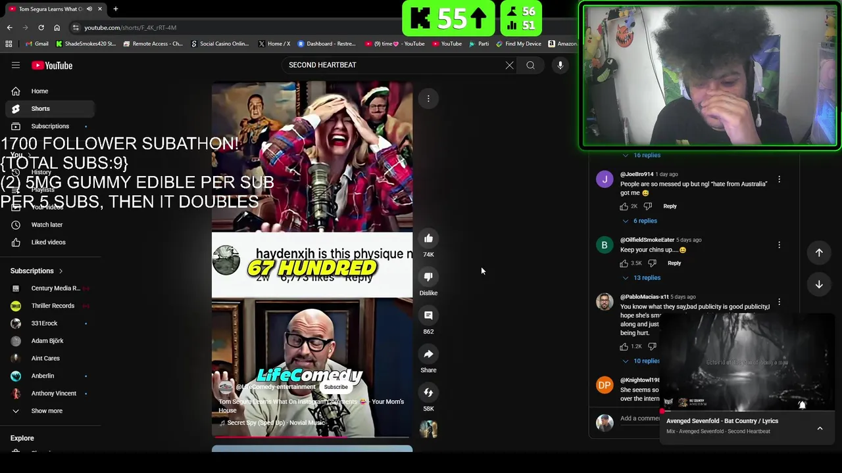Click the Add a comment field
842x473 pixels.
coord(639,418)
